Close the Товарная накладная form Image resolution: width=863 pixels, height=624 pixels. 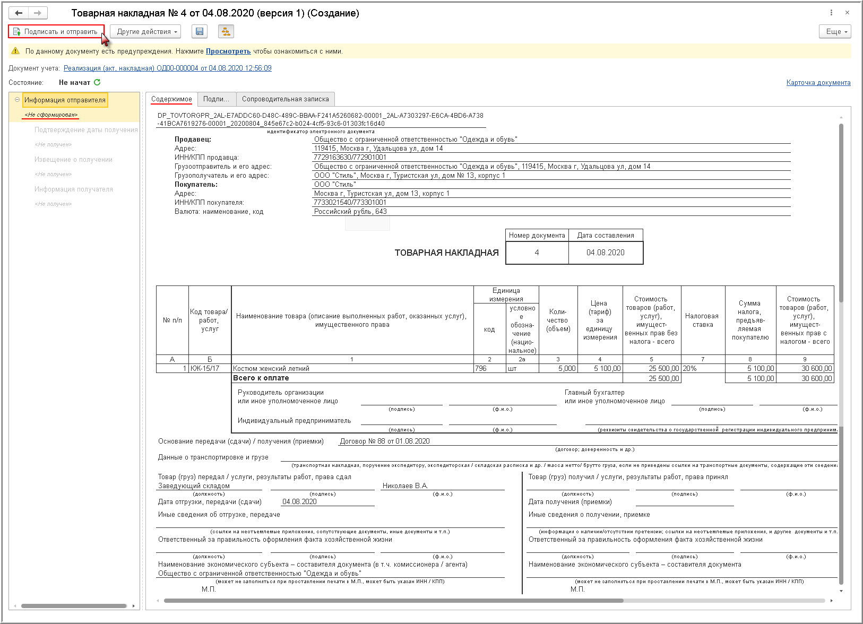(x=847, y=13)
